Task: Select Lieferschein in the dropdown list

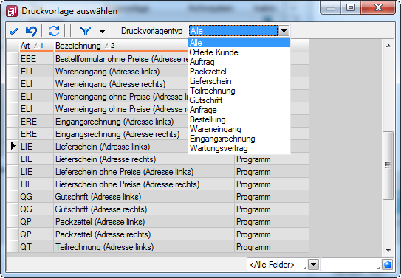Action: click(239, 81)
